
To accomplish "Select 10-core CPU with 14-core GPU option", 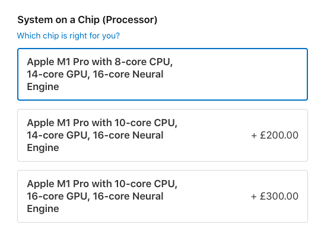I will pyautogui.click(x=163, y=135).
